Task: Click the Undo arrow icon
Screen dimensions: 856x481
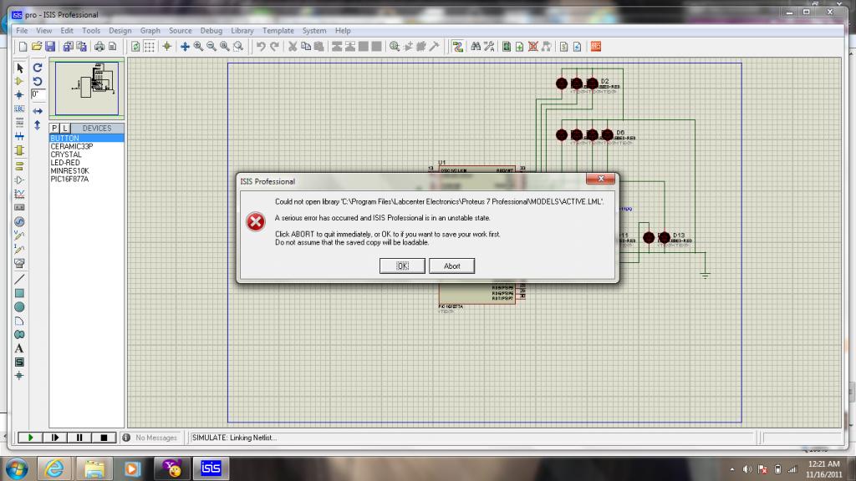Action: click(261, 47)
